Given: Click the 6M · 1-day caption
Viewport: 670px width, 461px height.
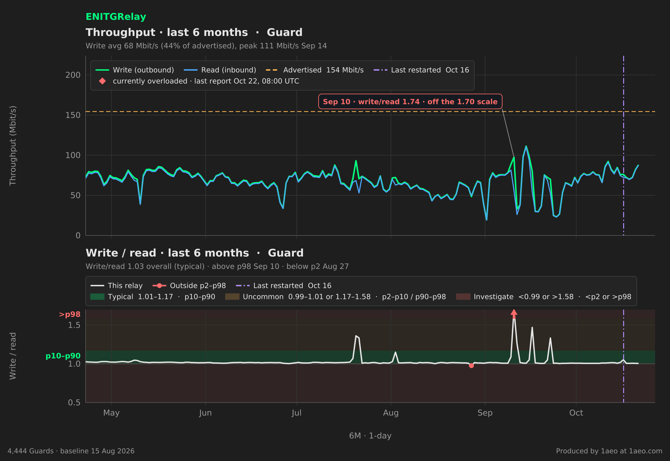Looking at the screenshot, I should click(370, 436).
